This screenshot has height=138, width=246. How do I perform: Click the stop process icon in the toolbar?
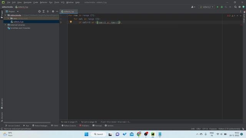(230, 7)
